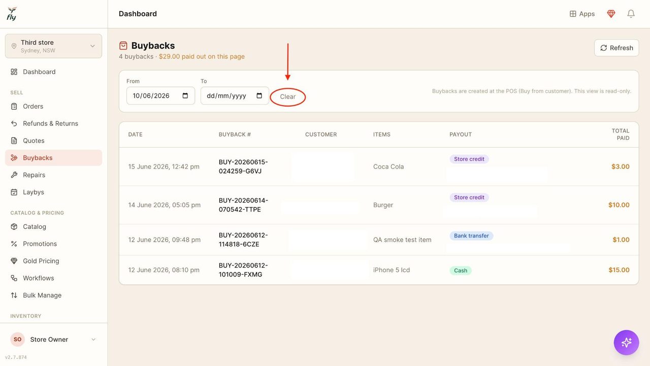Expand the Third store selector chevron
The width and height of the screenshot is (650, 366).
coord(92,46)
